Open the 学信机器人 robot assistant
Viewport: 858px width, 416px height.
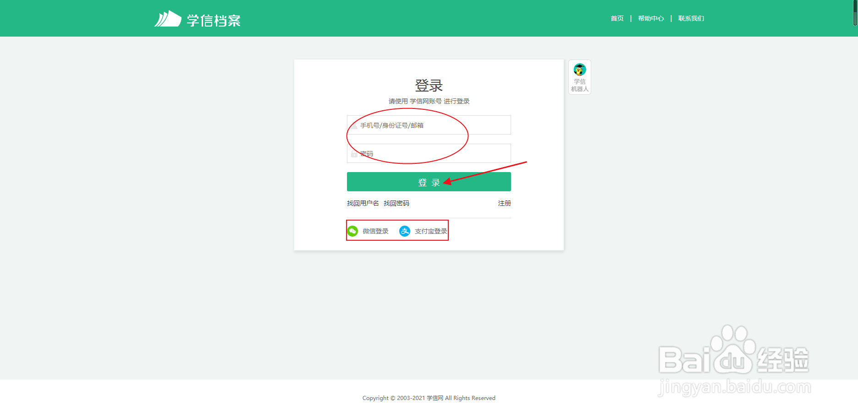pyautogui.click(x=579, y=77)
